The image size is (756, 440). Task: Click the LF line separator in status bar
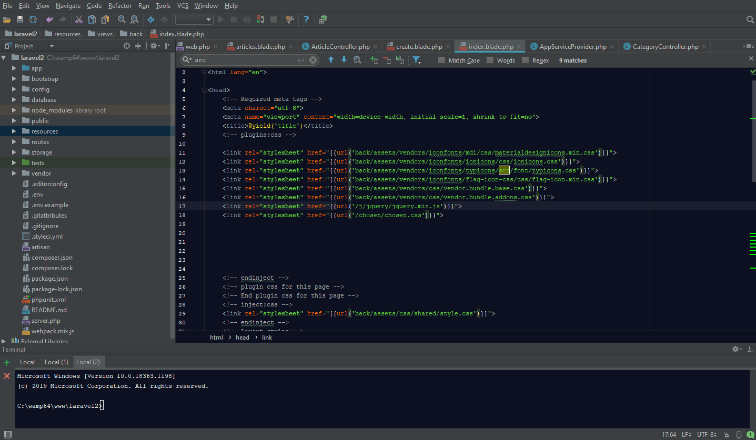tap(687, 435)
